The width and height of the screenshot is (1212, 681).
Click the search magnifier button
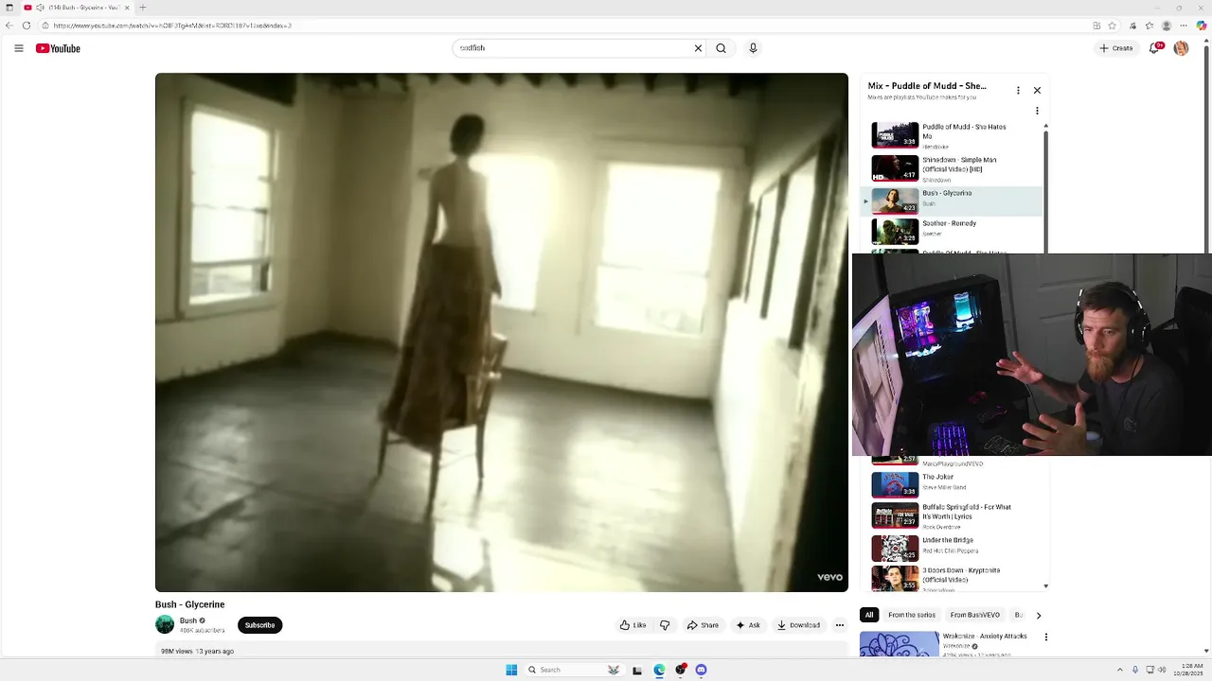pos(722,48)
